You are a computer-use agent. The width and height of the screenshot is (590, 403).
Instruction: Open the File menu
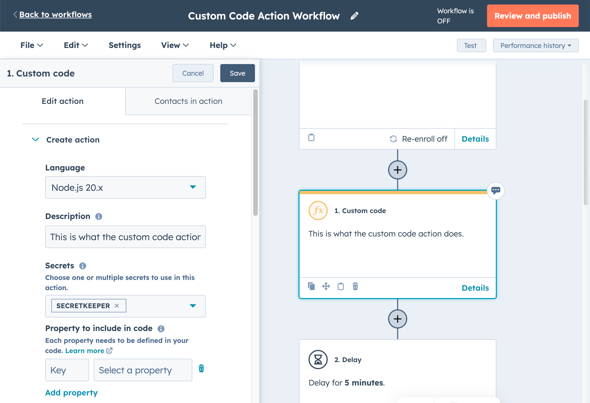coord(32,45)
